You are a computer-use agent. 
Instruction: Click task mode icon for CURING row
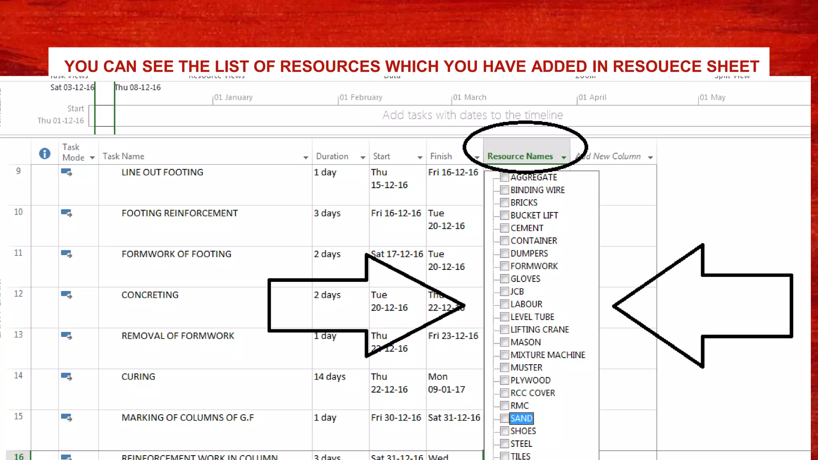click(x=66, y=377)
